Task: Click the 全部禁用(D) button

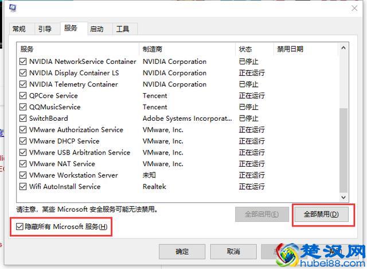Action: [321, 214]
